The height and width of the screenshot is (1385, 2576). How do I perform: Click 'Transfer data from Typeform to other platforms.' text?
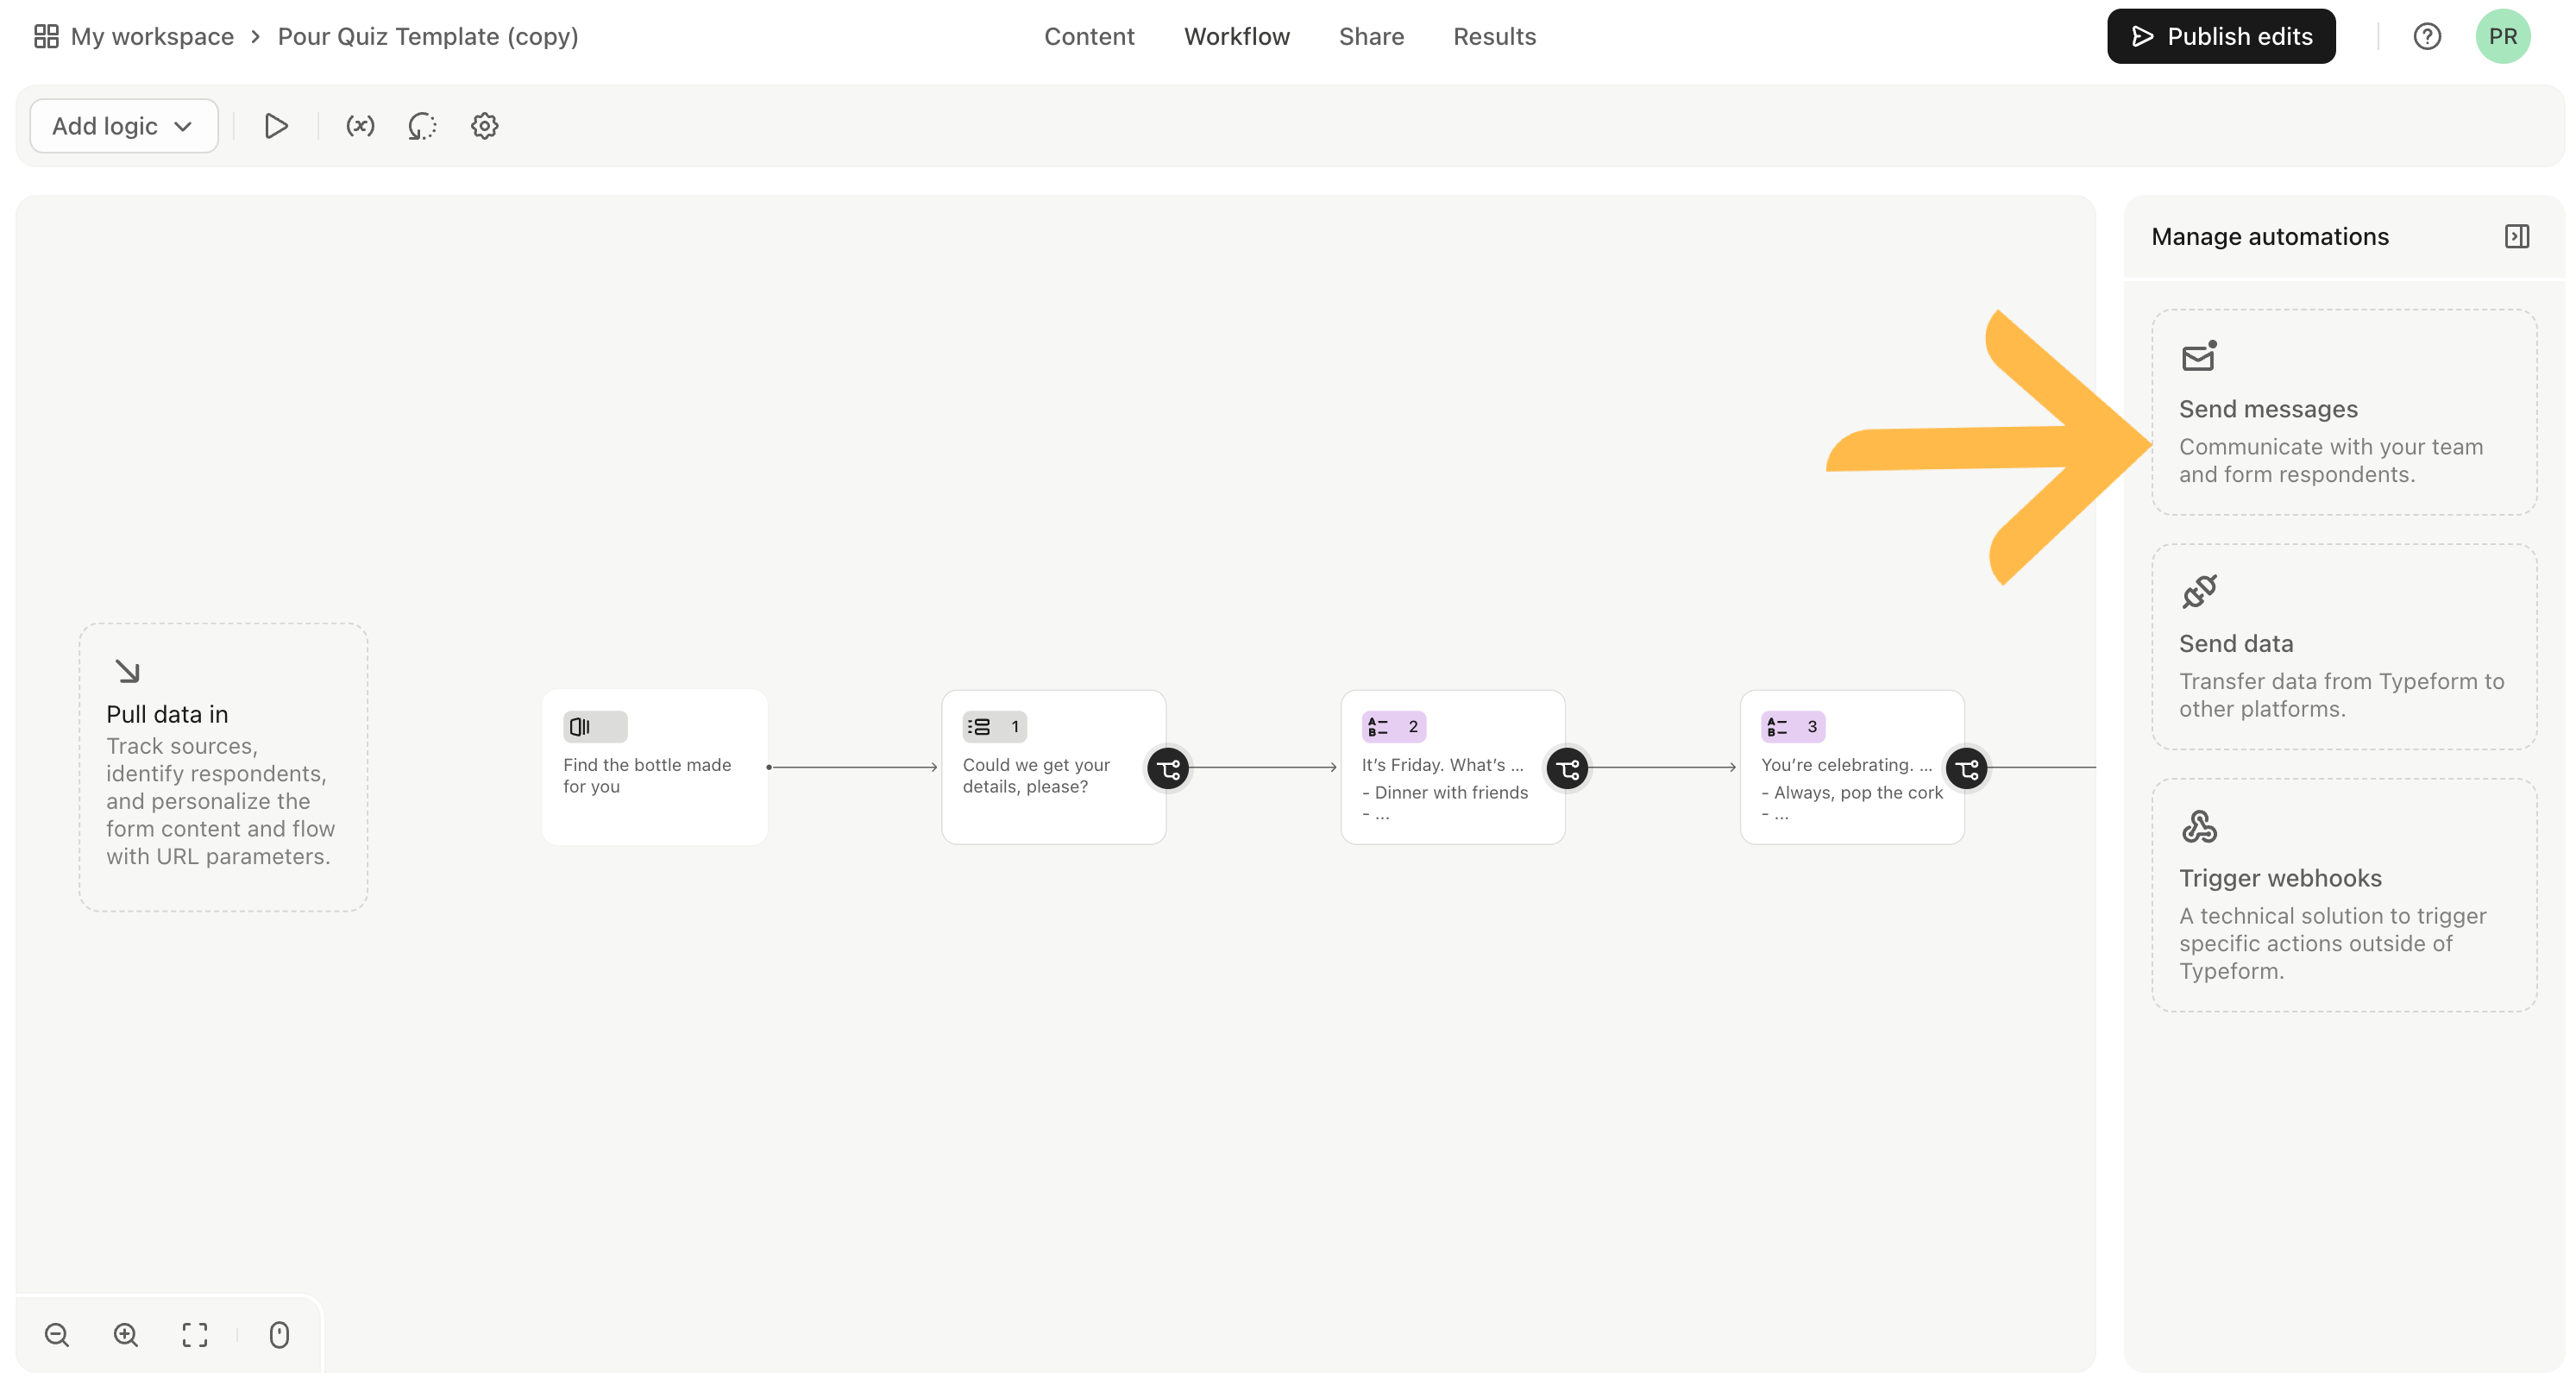pos(2342,695)
